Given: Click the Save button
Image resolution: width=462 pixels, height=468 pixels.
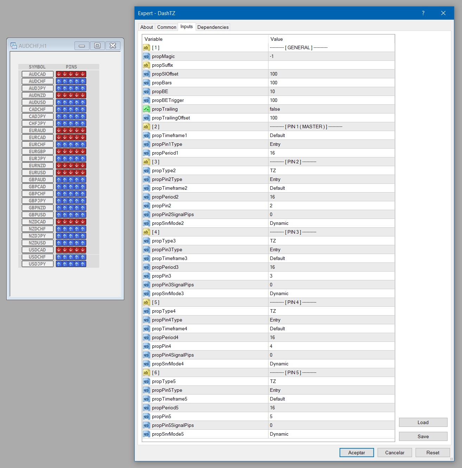Looking at the screenshot, I should click(x=423, y=436).
